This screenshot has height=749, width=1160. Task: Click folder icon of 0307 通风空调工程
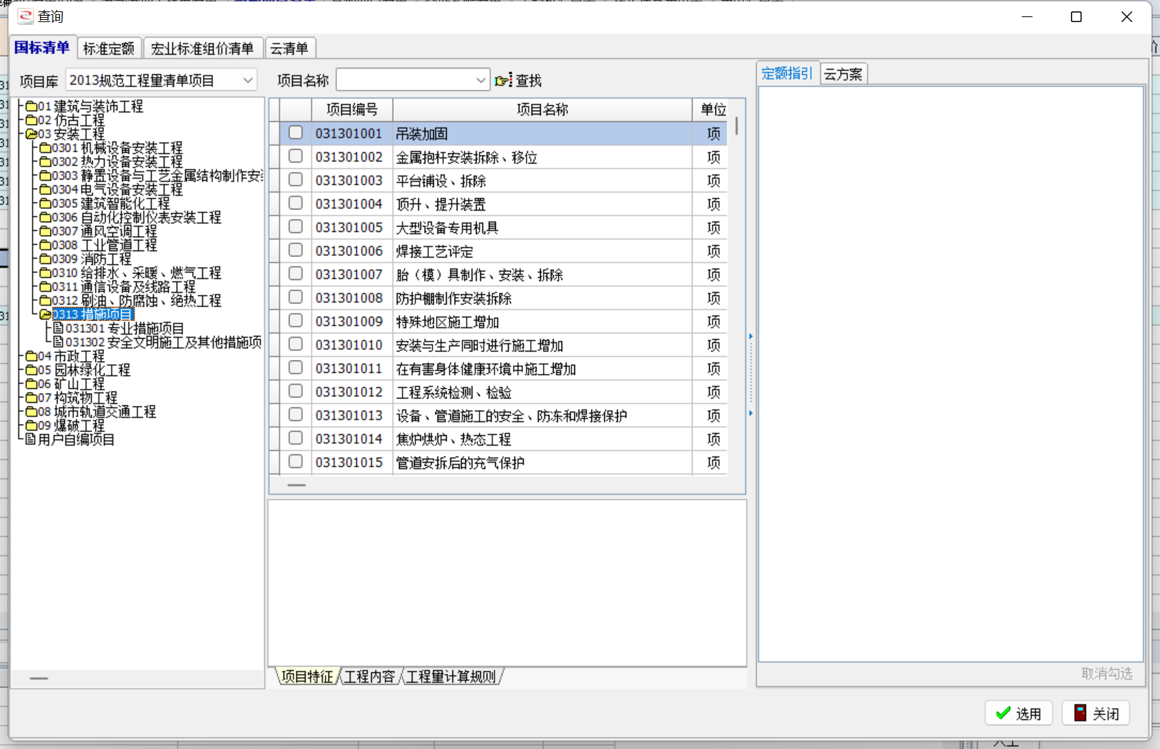[45, 231]
